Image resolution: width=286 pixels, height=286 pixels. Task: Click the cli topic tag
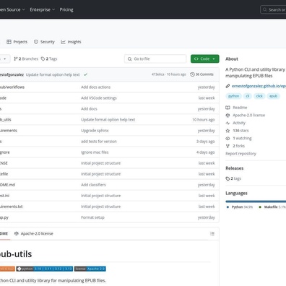248,96
